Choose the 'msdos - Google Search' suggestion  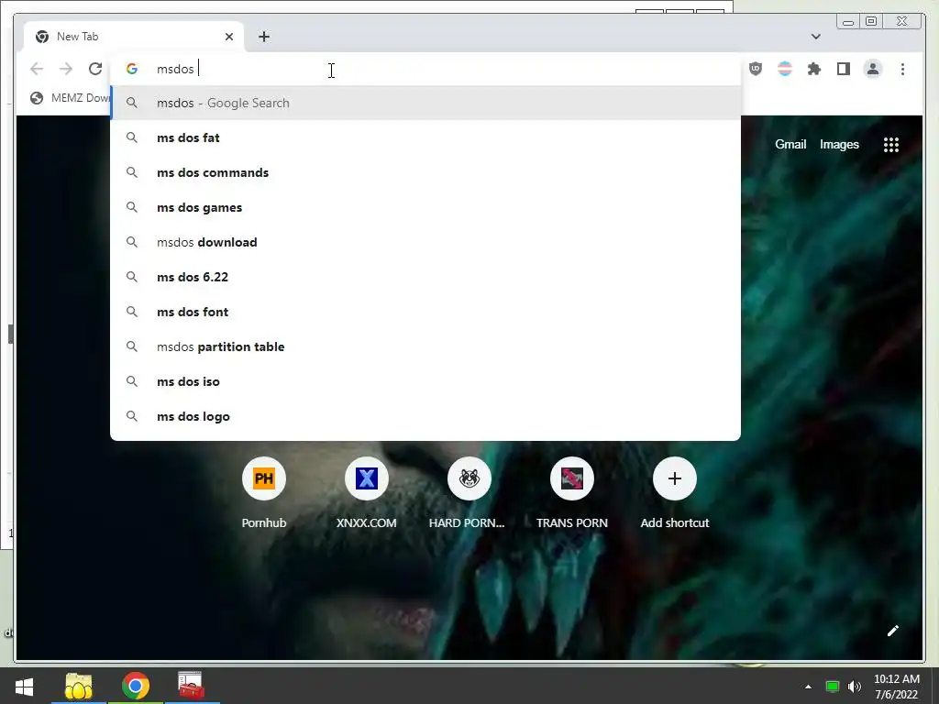pyautogui.click(x=425, y=103)
